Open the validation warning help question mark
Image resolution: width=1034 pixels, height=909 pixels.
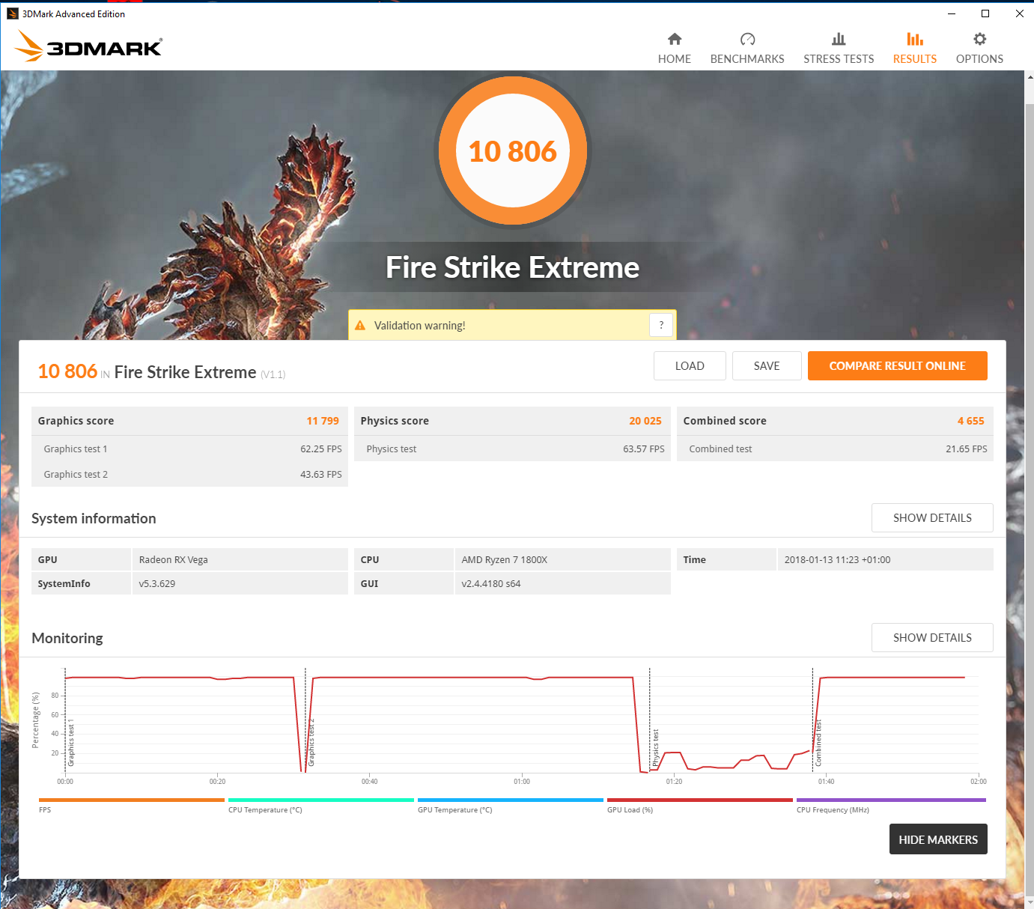pyautogui.click(x=661, y=325)
